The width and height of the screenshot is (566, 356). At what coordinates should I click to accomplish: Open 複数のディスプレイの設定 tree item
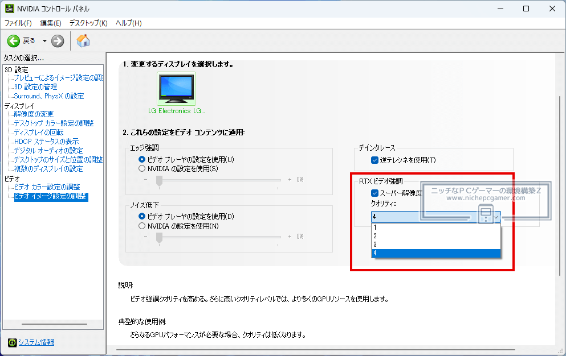(48, 169)
